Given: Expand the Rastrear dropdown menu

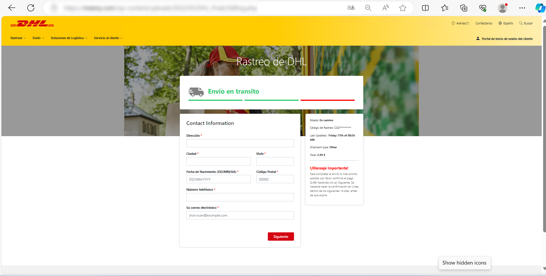Looking at the screenshot, I should coord(18,38).
